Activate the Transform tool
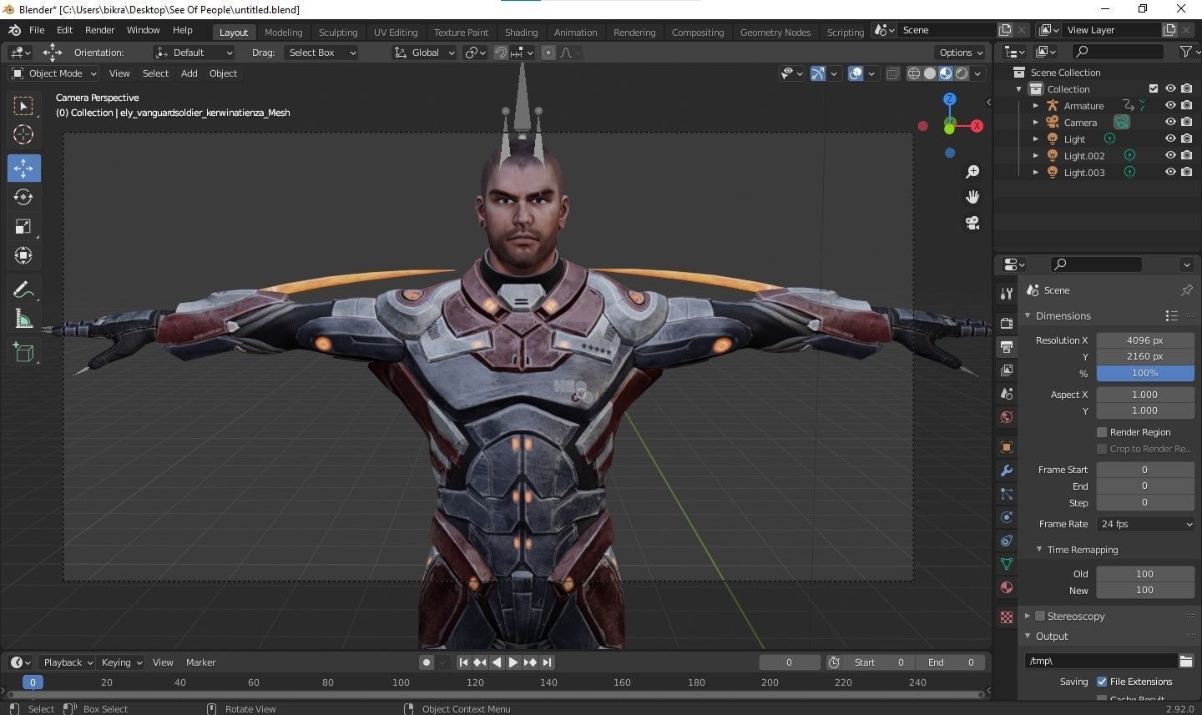 [x=23, y=255]
